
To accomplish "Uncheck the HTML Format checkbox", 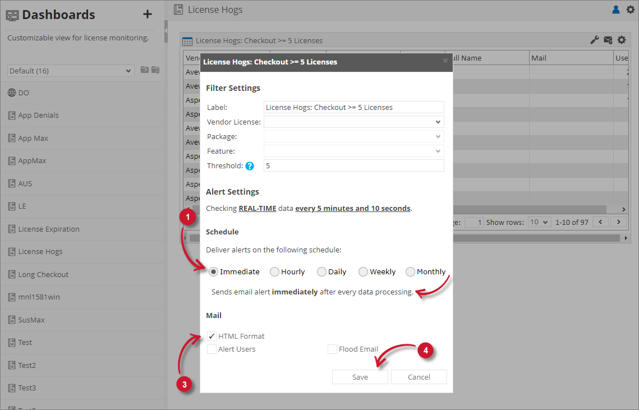I will (x=212, y=336).
